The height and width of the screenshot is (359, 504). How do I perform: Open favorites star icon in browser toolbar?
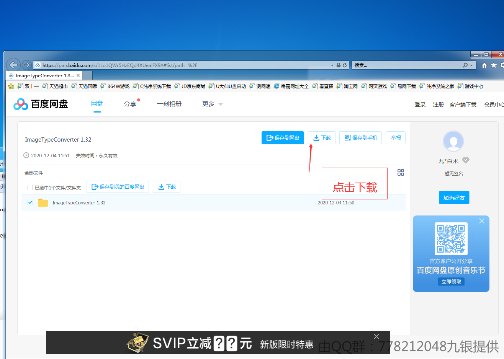pyautogui.click(x=494, y=65)
